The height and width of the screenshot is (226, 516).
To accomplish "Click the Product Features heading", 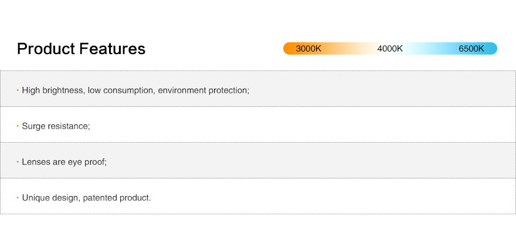I will pyautogui.click(x=81, y=49).
